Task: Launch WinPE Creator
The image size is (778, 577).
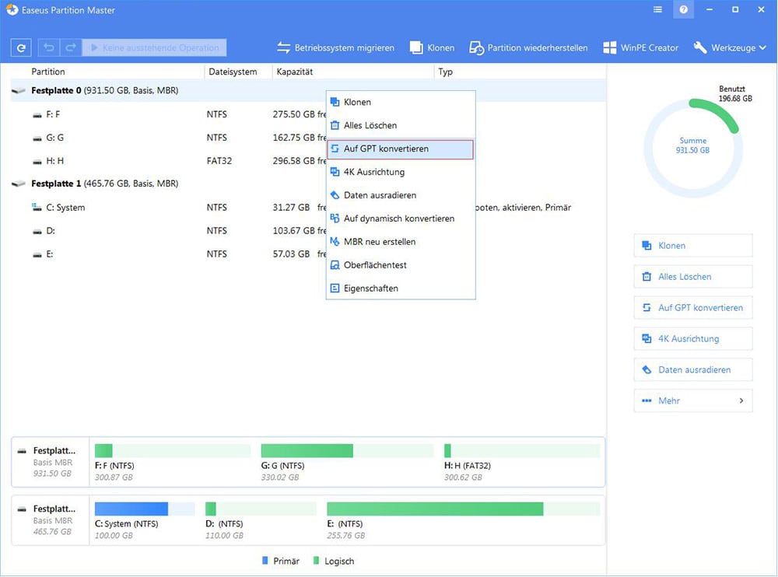Action: click(640, 47)
